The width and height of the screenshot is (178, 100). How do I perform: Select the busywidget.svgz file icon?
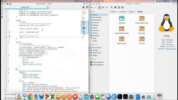click(x=142, y=18)
